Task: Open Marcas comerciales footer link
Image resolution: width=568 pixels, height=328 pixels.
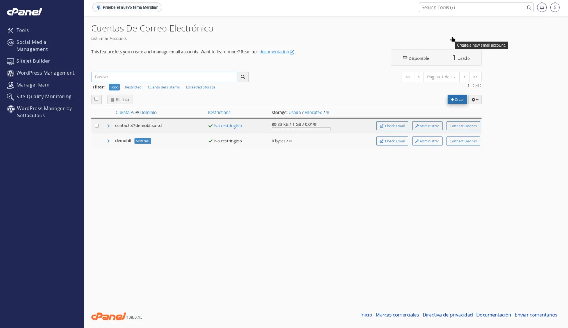Action: (397, 315)
